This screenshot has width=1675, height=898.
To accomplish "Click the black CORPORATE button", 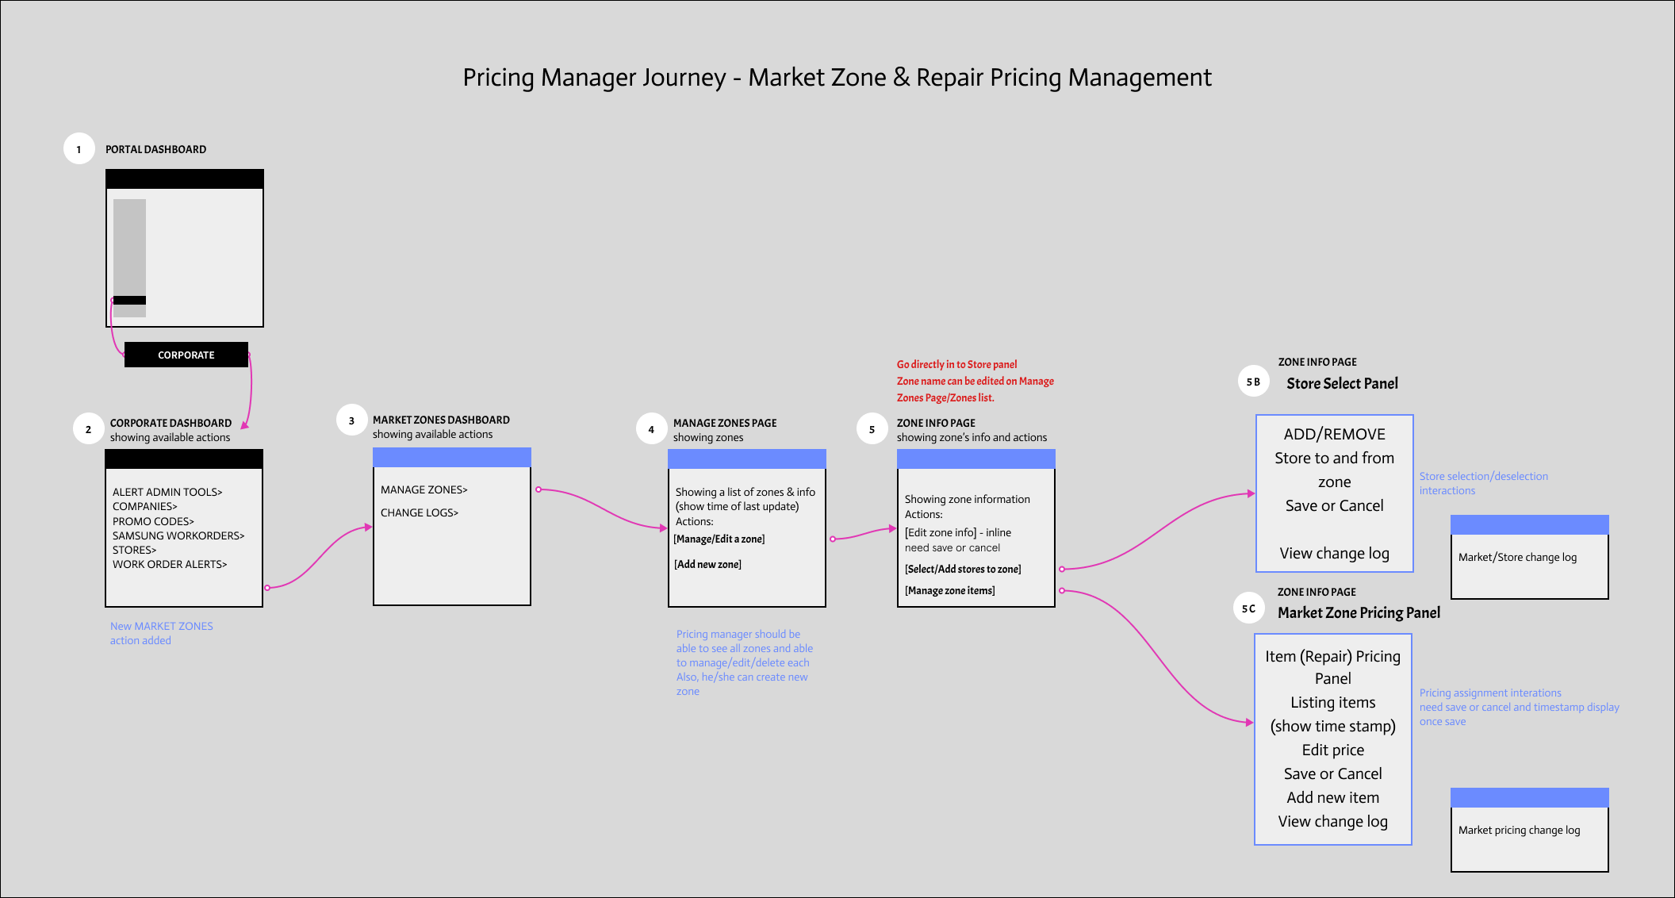I will (x=186, y=355).
